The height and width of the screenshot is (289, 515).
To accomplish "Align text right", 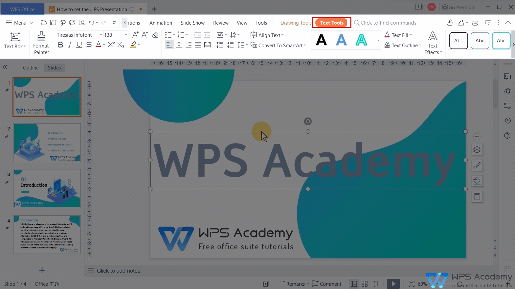I will tap(189, 45).
